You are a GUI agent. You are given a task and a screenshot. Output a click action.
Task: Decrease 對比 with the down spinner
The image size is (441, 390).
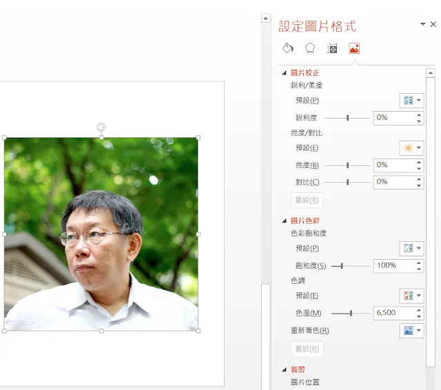click(419, 186)
